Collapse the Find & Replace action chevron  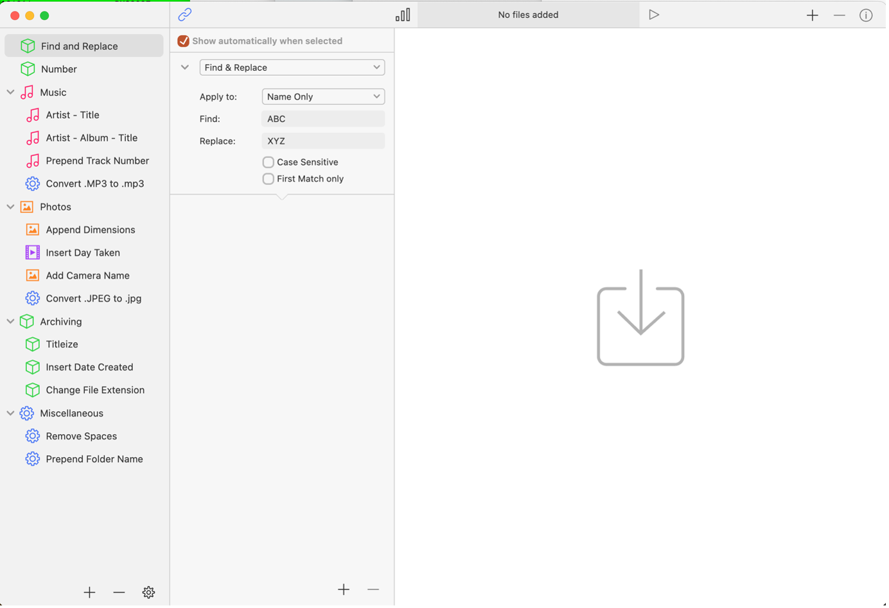186,67
